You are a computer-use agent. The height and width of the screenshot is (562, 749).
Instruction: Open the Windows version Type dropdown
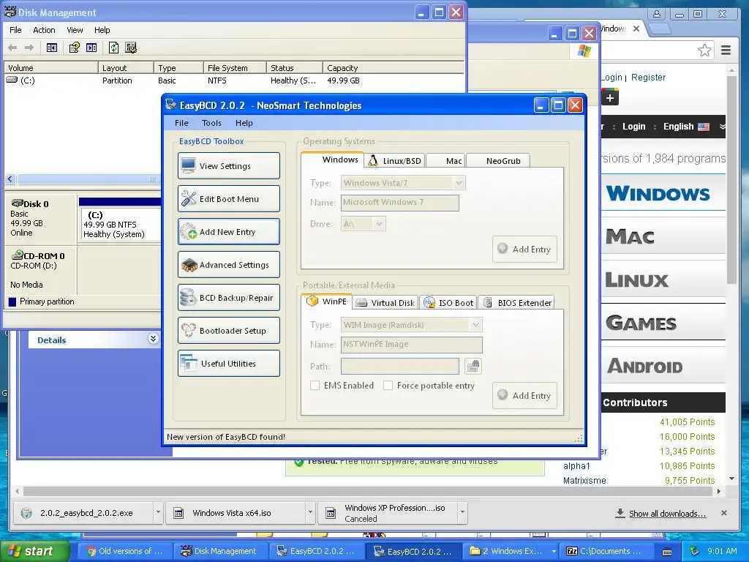coord(459,182)
